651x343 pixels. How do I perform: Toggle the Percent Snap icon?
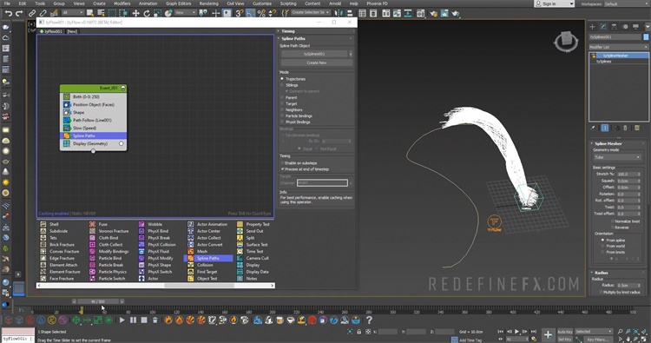[x=261, y=13]
